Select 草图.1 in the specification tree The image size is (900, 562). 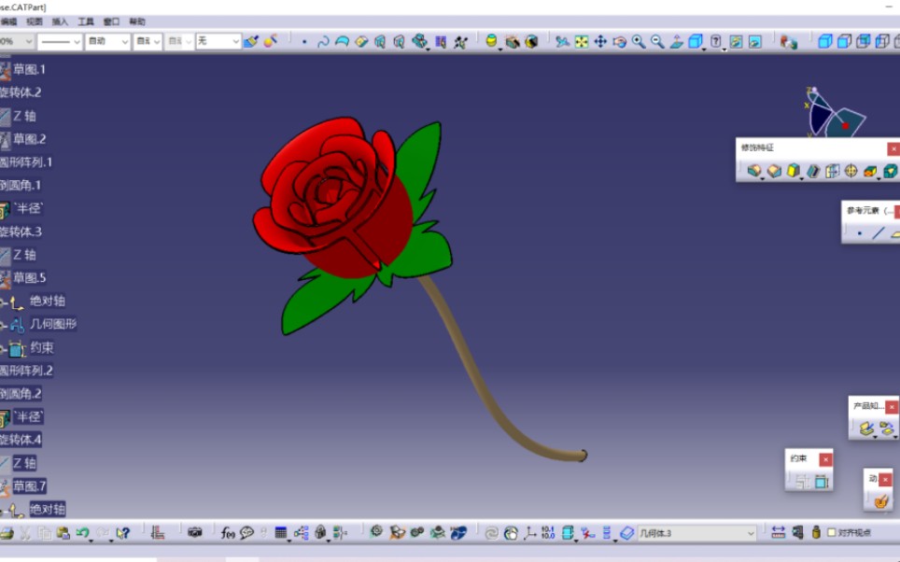point(29,69)
